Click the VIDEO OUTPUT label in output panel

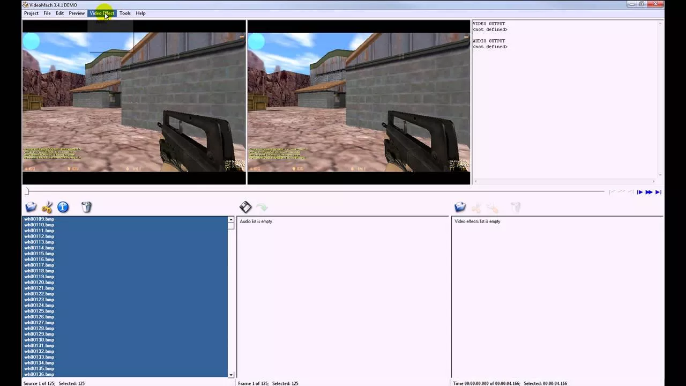[489, 24]
